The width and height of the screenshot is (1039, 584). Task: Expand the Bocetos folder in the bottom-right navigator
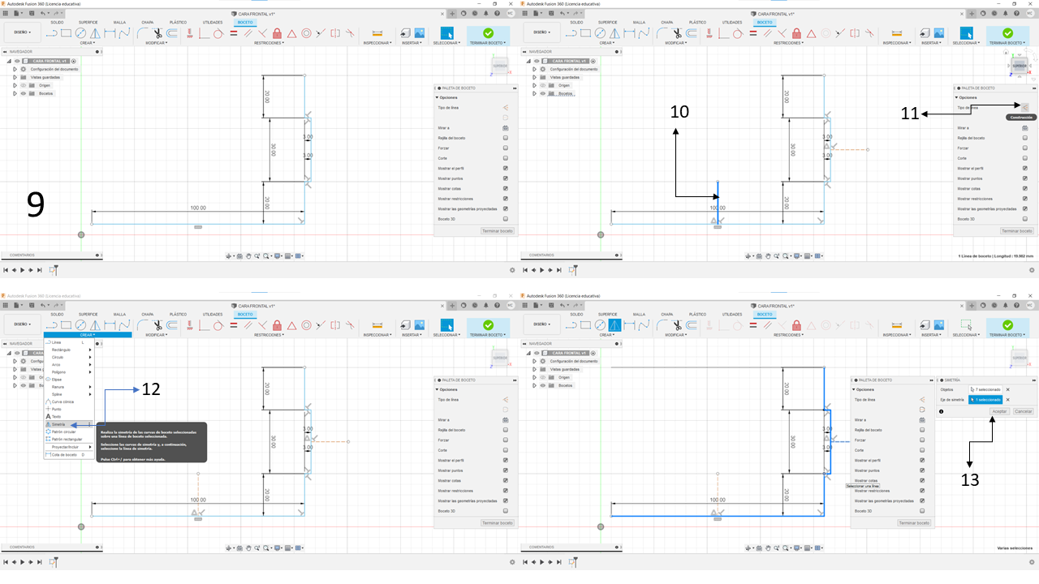534,385
